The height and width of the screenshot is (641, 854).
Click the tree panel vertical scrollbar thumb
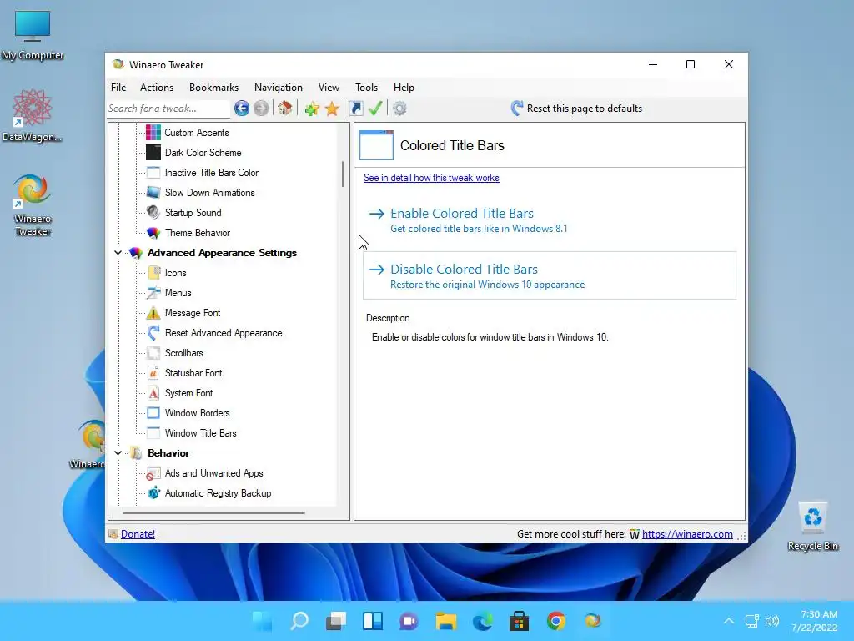tap(343, 174)
